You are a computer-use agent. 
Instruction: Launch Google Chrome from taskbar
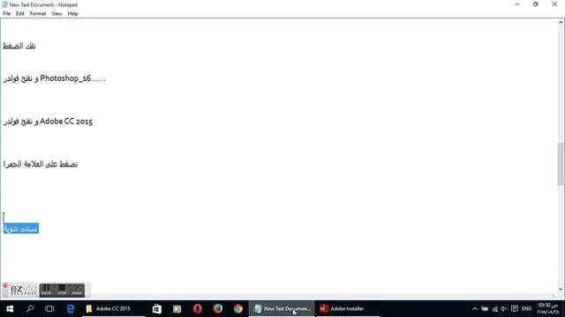click(x=237, y=309)
